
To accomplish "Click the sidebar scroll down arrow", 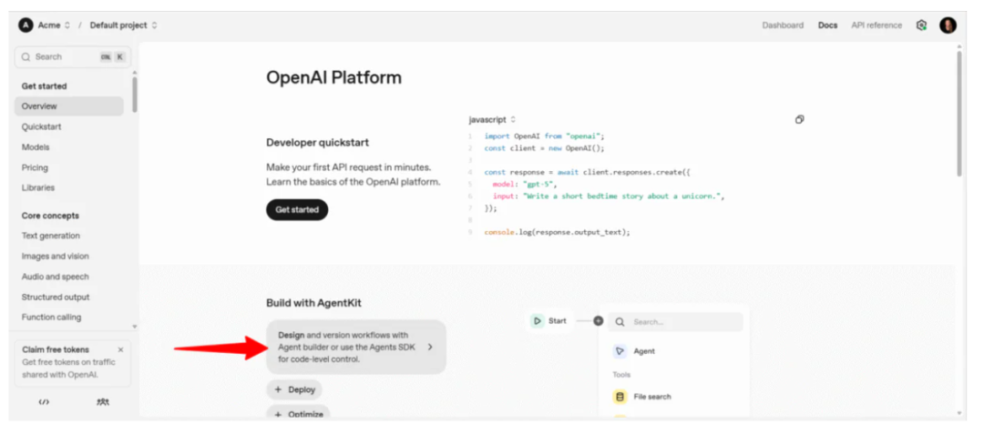I will click(134, 327).
